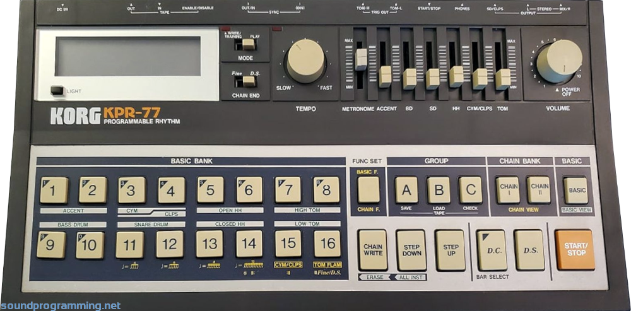Click the SNARE DRUM label
The height and width of the screenshot is (311, 631).
(151, 224)
